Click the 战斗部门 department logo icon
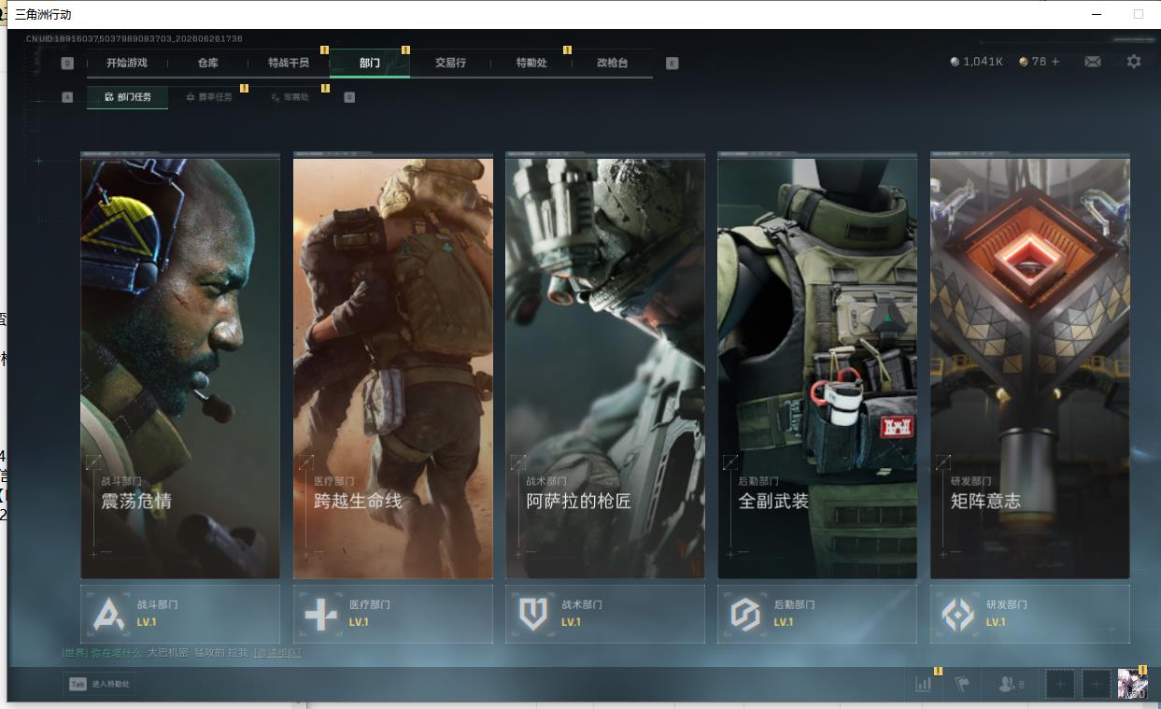 (x=108, y=614)
